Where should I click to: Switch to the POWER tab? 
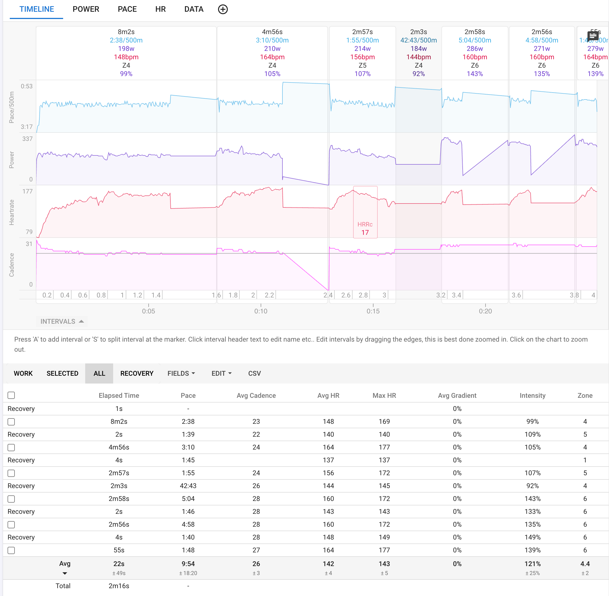pyautogui.click(x=86, y=10)
